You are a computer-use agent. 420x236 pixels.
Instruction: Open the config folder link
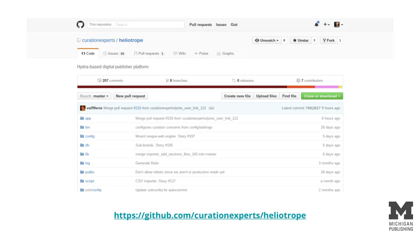(90, 136)
